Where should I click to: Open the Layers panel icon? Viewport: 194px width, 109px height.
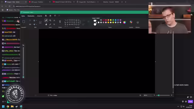138,22
